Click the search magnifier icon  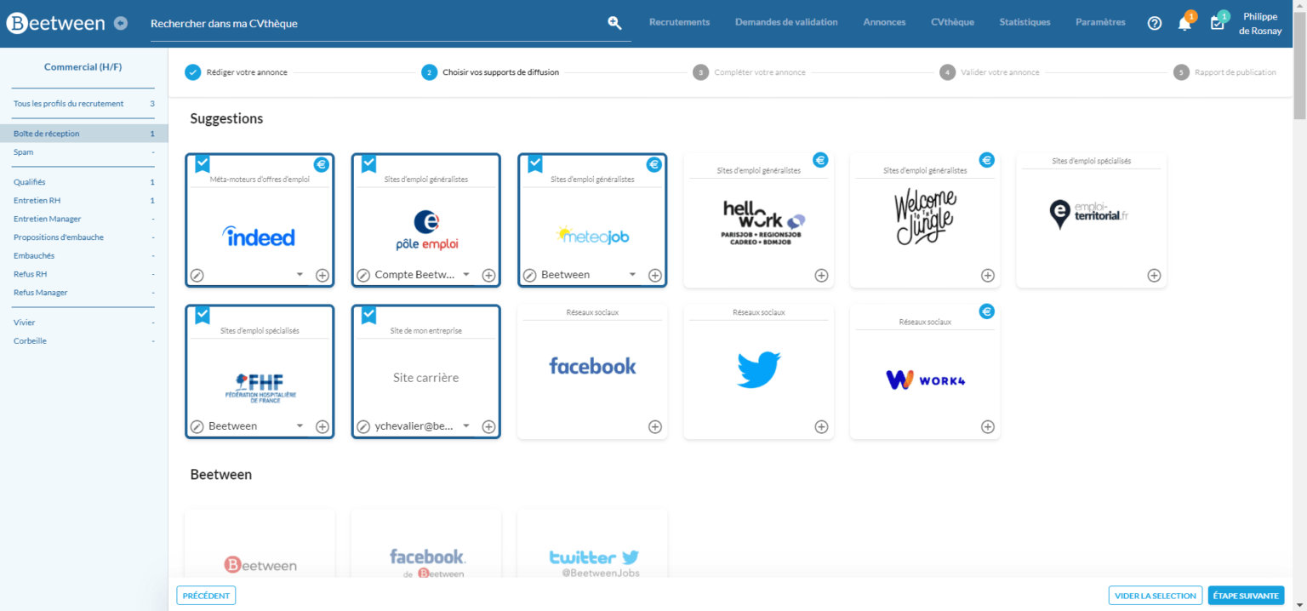tap(614, 23)
